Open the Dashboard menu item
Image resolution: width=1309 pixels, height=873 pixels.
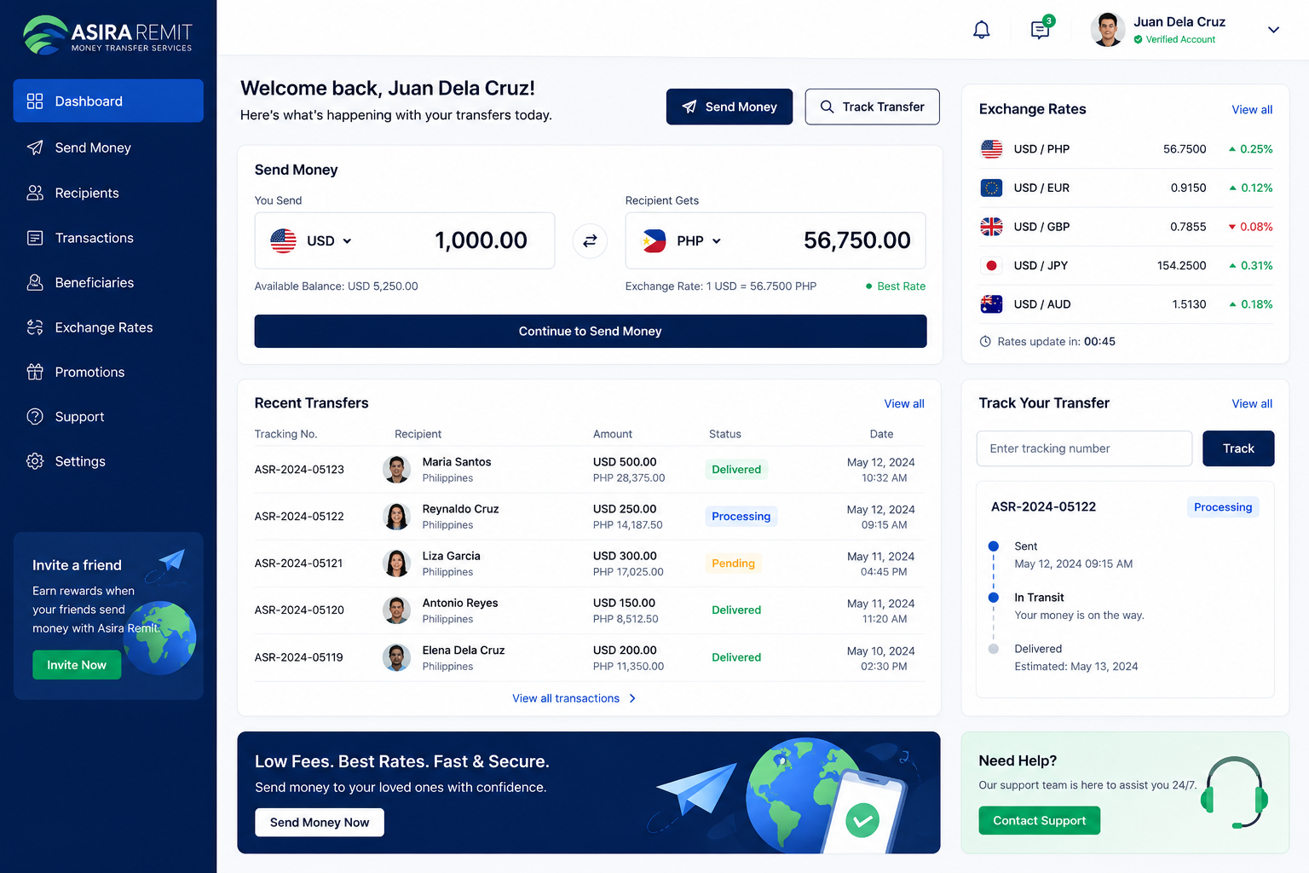tap(108, 101)
